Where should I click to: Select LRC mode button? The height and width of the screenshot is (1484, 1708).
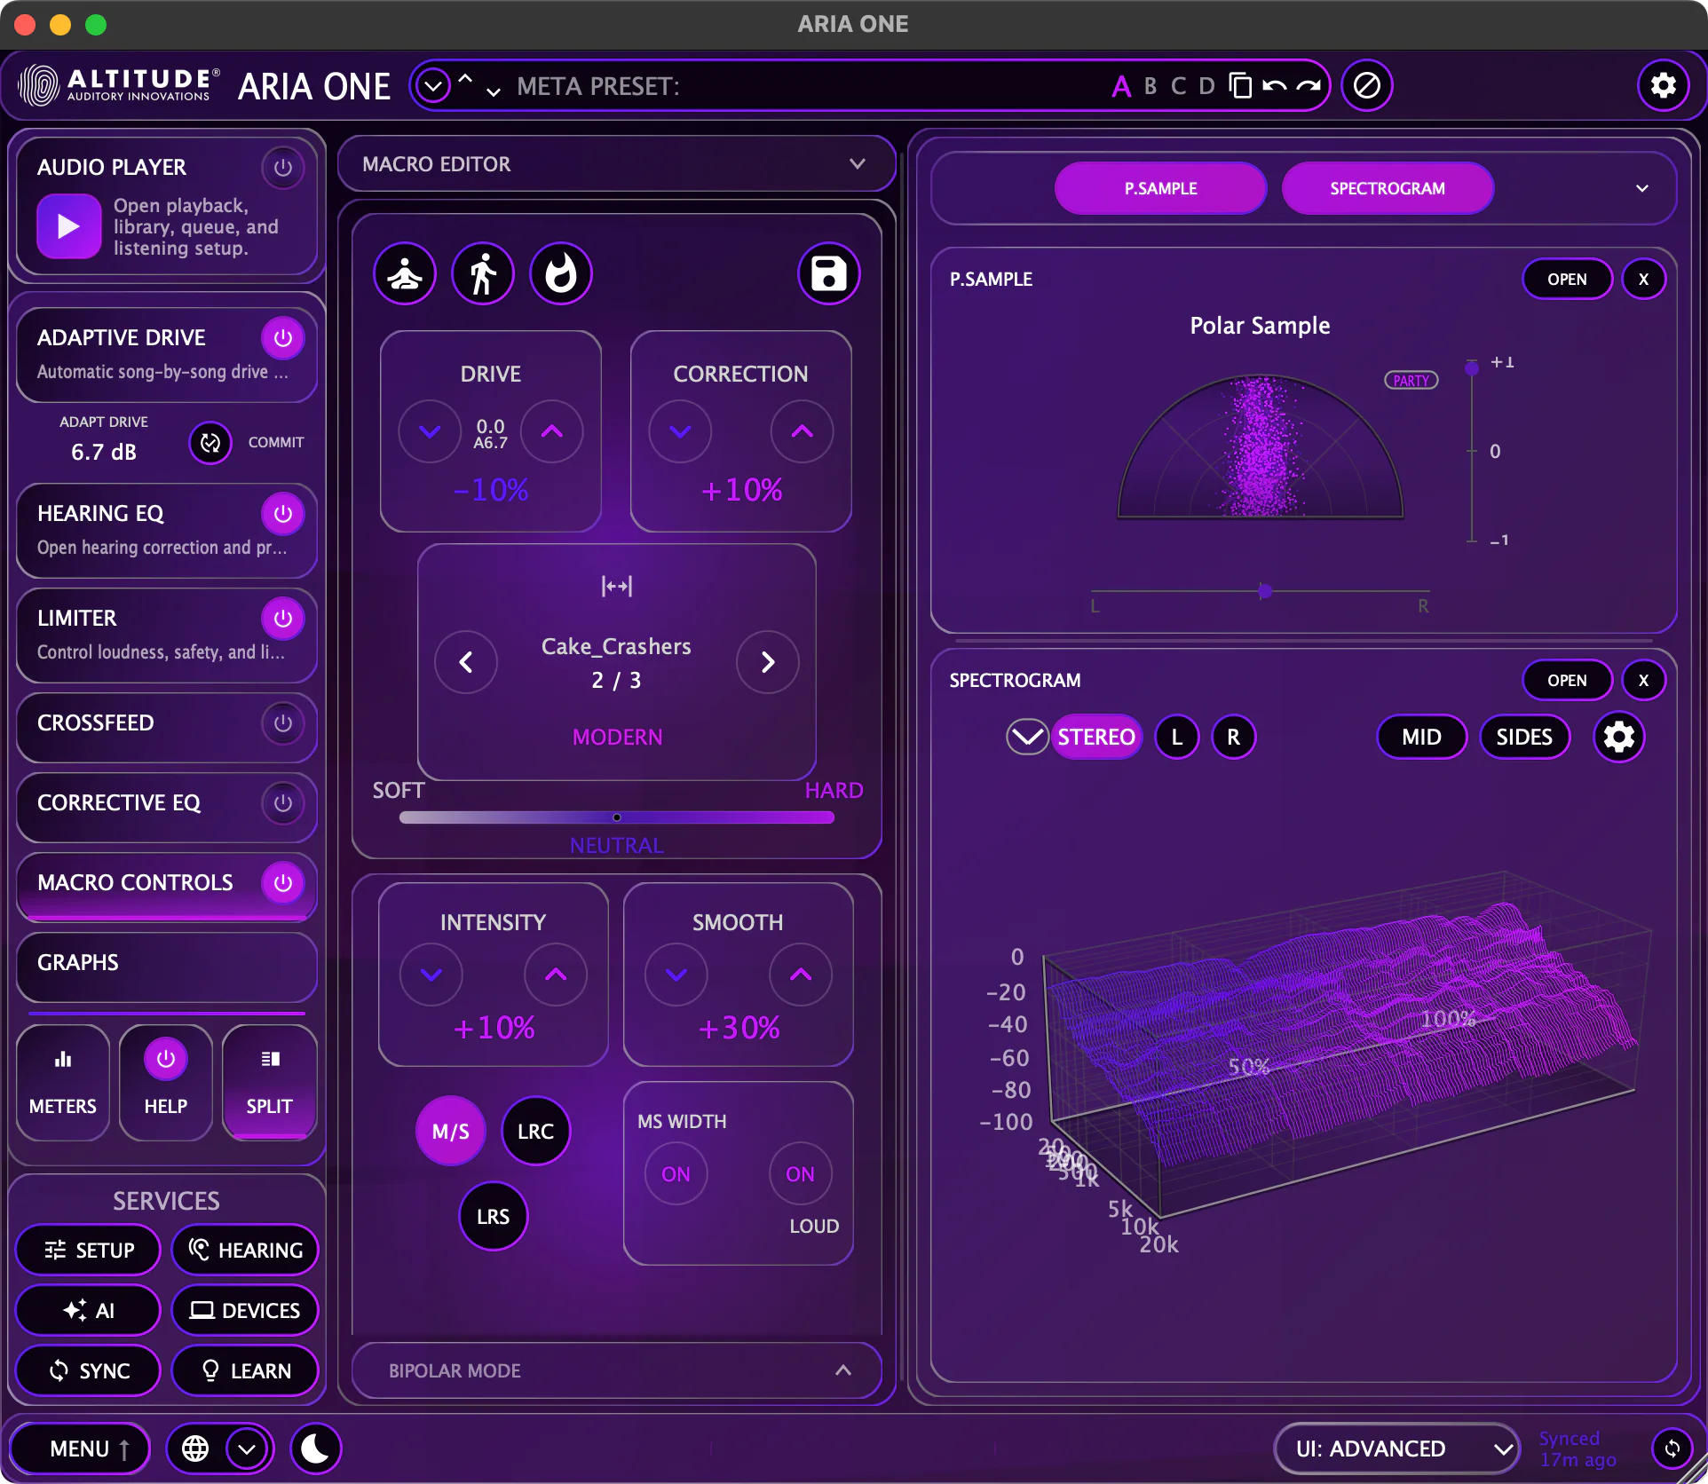click(x=536, y=1131)
